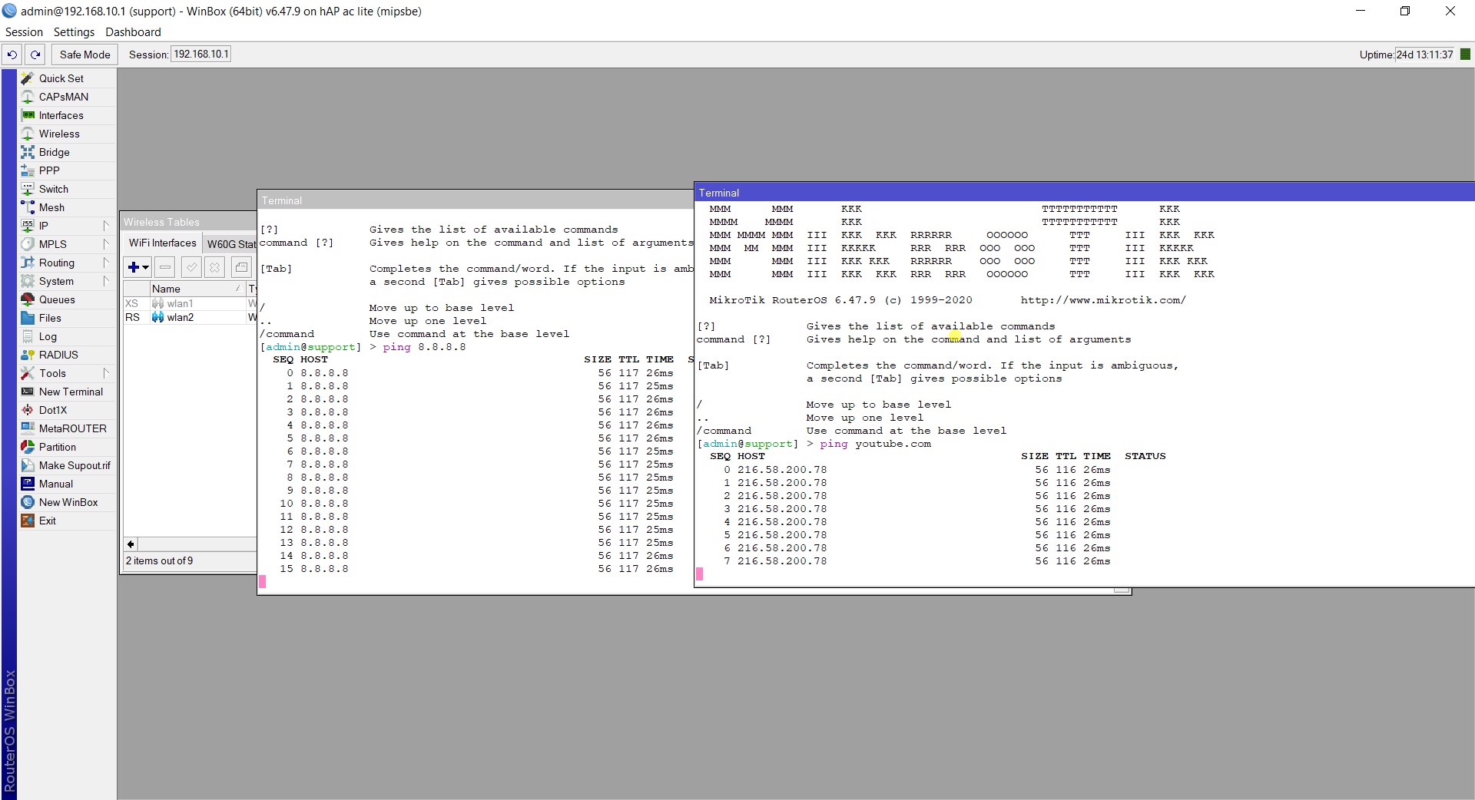This screenshot has width=1475, height=800.
Task: Launch New WinBox
Action: point(68,502)
